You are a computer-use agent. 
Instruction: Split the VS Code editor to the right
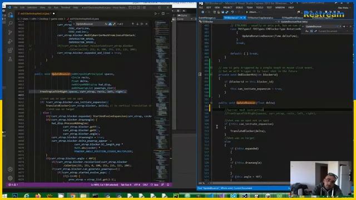pyautogui.click(x=163, y=13)
